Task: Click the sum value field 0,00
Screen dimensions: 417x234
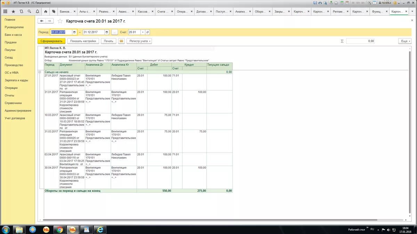Action: tap(360, 41)
